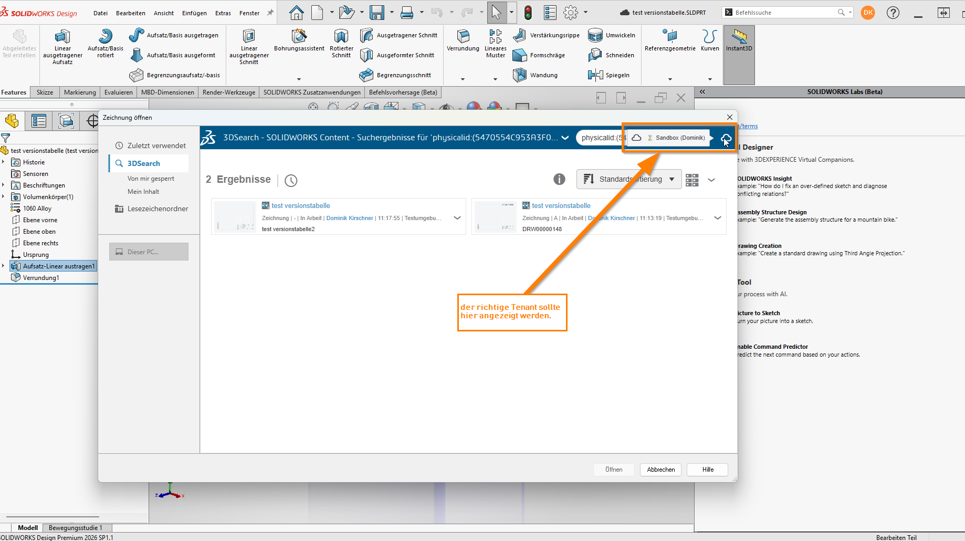The height and width of the screenshot is (541, 965).
Task: Switch to the Skizze tab
Action: click(x=45, y=92)
